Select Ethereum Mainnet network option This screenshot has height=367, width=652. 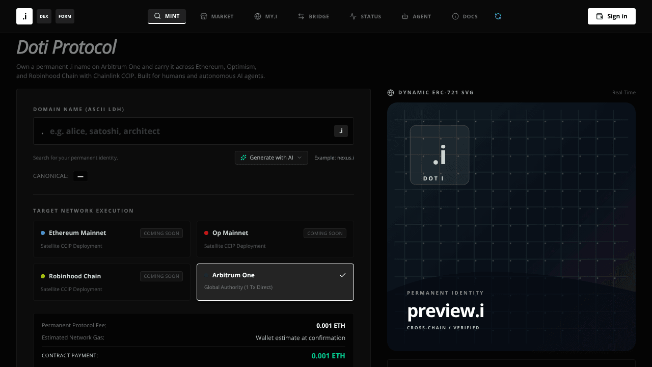coord(112,239)
